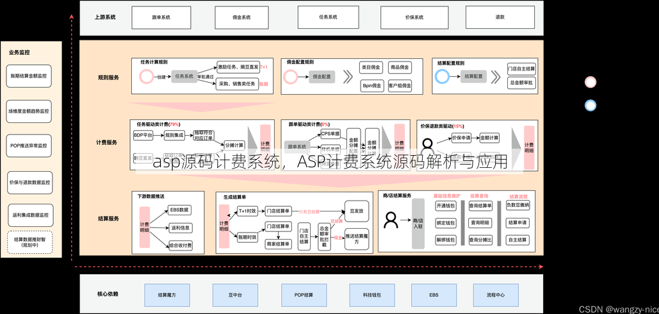Select the double chevron after 佣金配置
The width and height of the screenshot is (659, 314).
(348, 77)
